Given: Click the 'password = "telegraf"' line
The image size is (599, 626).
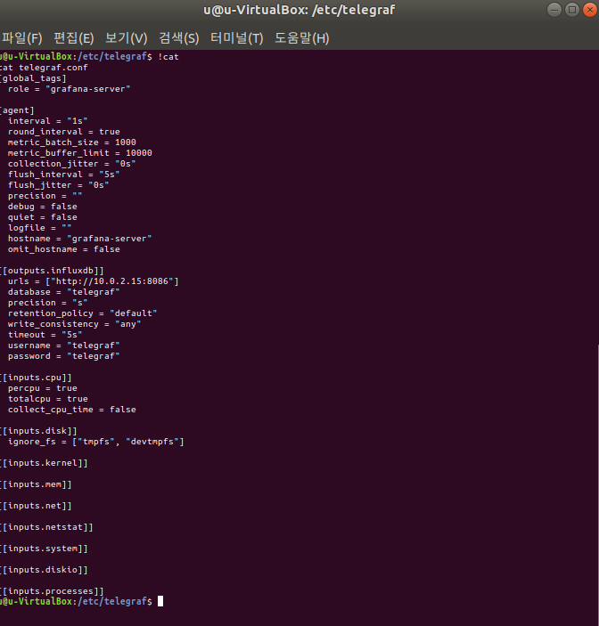Looking at the screenshot, I should 64,356.
